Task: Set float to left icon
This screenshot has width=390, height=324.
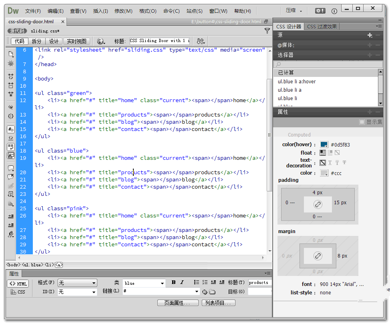Action: (323, 153)
